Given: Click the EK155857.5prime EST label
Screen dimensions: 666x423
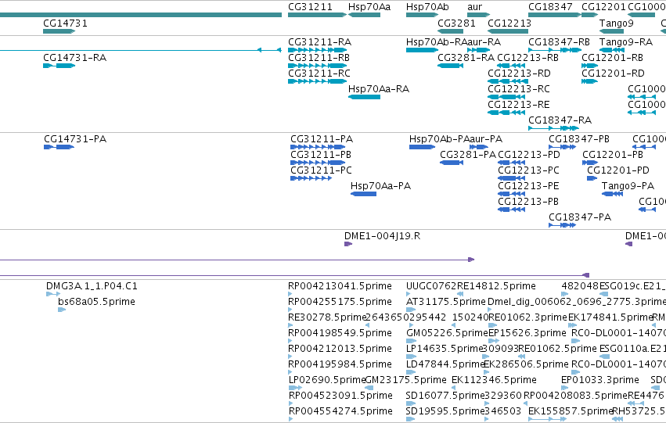Looking at the screenshot, I should (x=571, y=411).
